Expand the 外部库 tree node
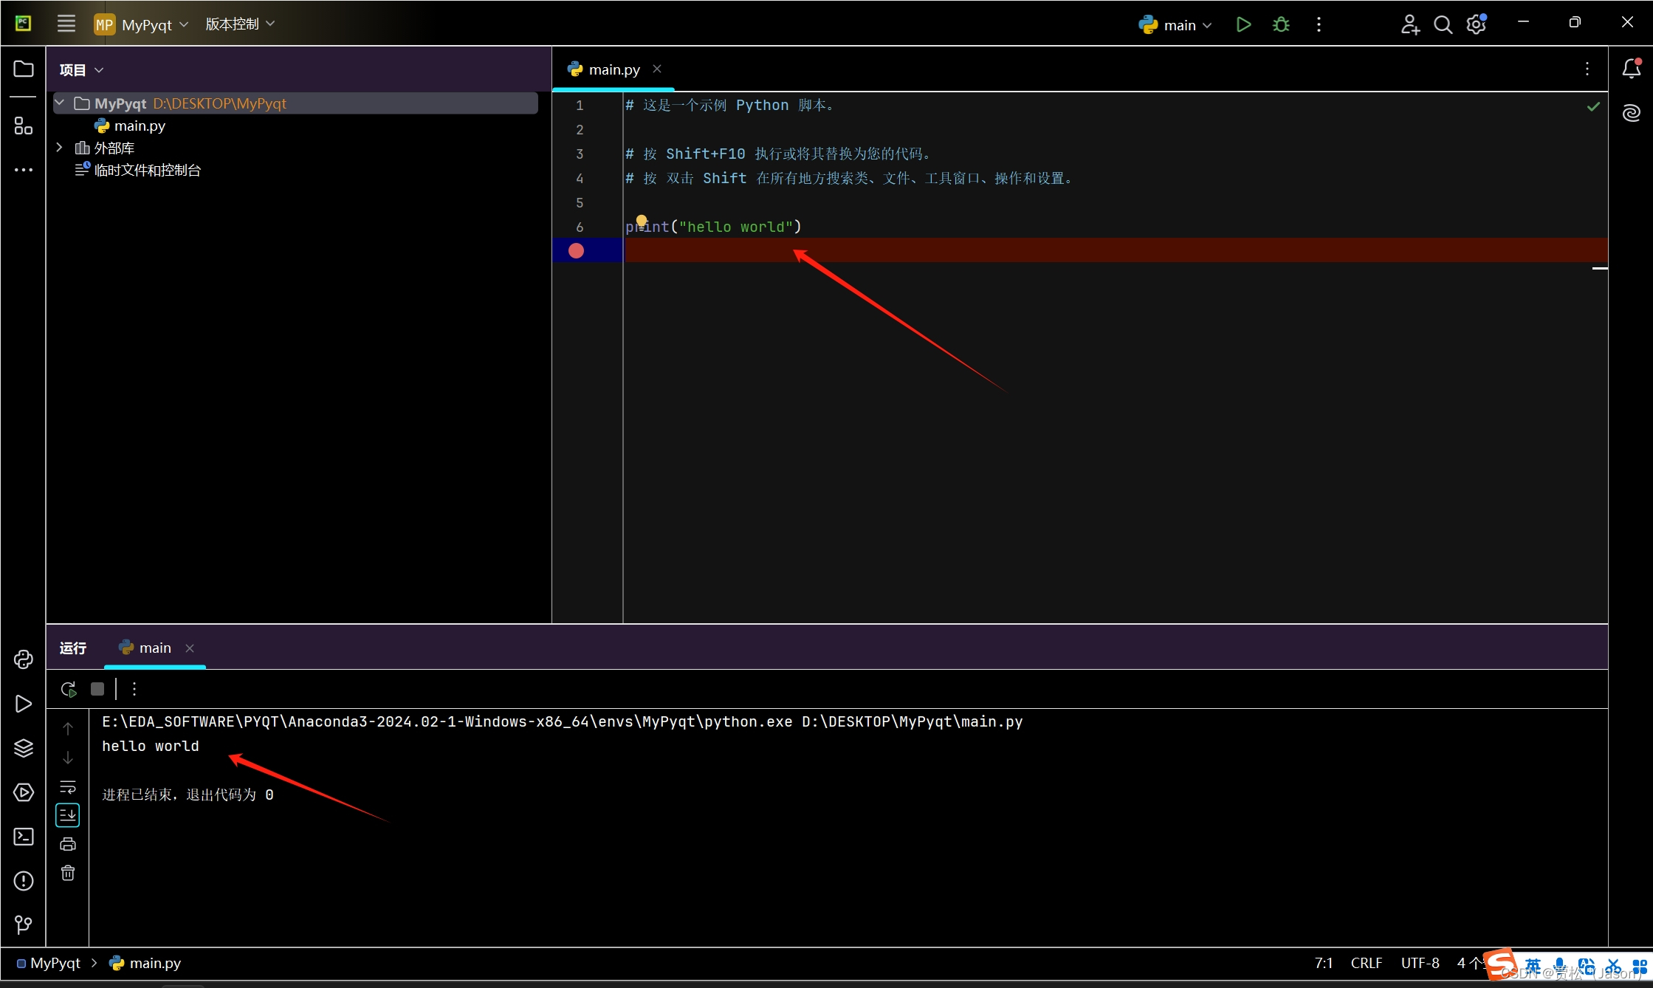1653x988 pixels. [60, 148]
